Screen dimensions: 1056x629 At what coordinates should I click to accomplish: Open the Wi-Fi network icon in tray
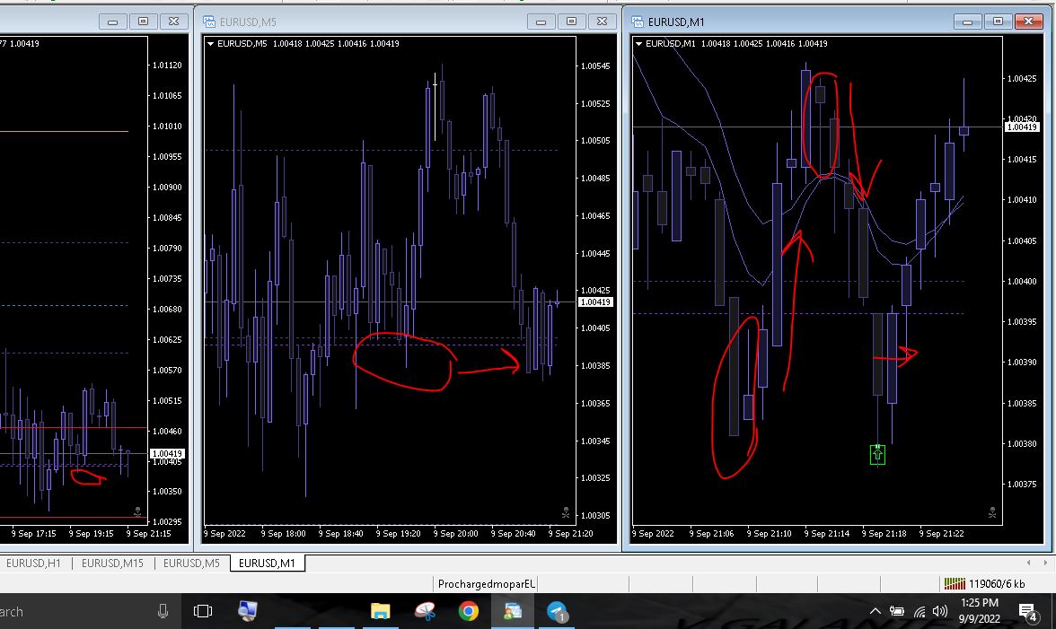(920, 612)
